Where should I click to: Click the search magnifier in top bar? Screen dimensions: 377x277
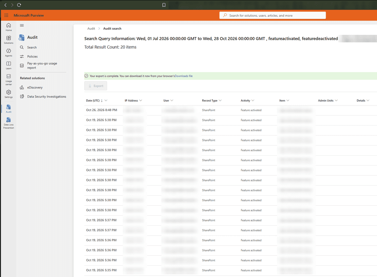tap(225, 16)
